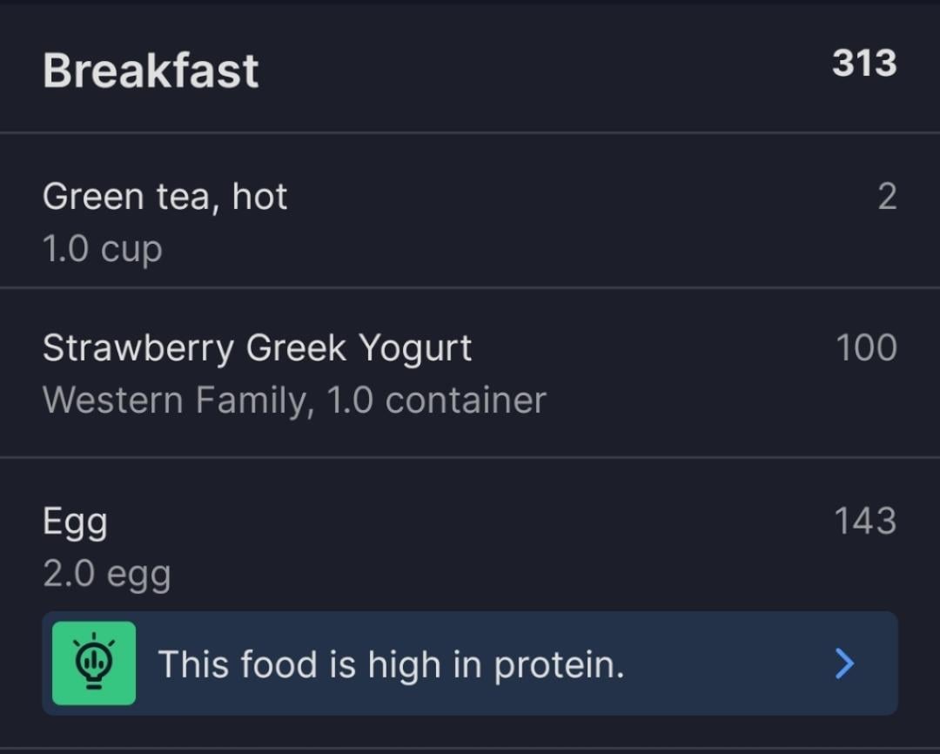
Task: Open Strawberry Greek Yogurt food entry
Action: click(470, 373)
